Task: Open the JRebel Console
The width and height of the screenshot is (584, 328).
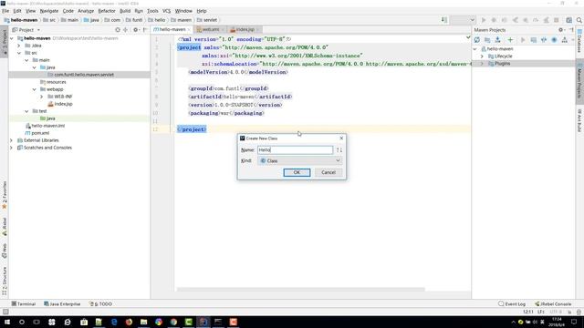Action: 553,303
